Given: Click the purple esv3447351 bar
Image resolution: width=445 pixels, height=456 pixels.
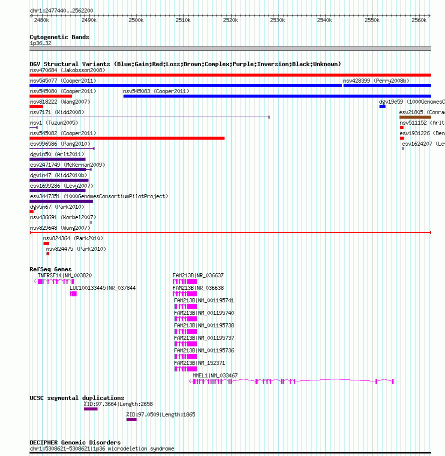Looking at the screenshot, I should click(61, 201).
